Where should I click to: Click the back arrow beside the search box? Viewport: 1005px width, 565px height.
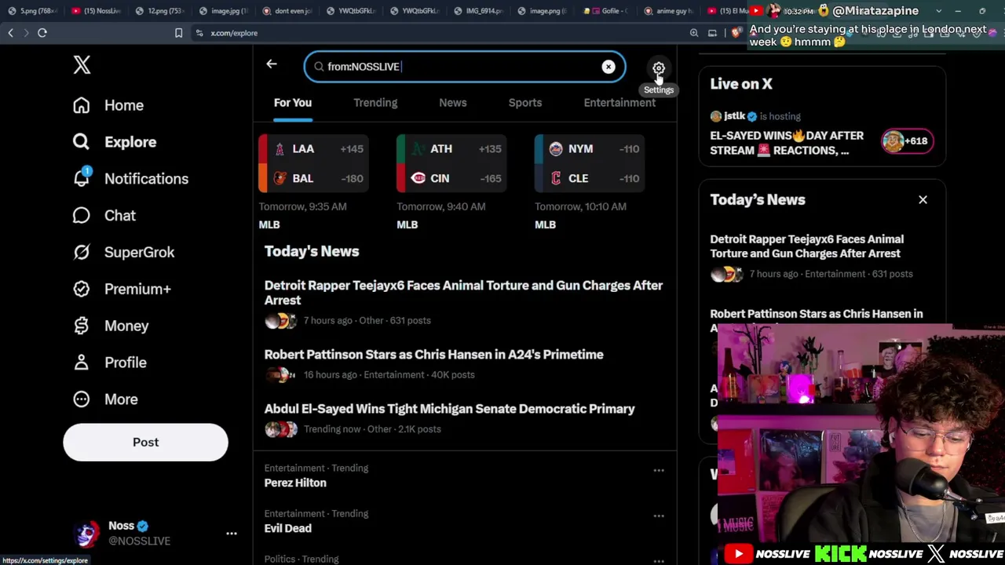(272, 64)
